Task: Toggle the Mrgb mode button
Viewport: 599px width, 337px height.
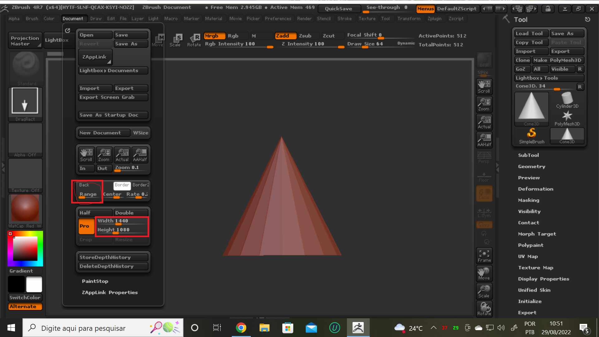Action: (214, 36)
